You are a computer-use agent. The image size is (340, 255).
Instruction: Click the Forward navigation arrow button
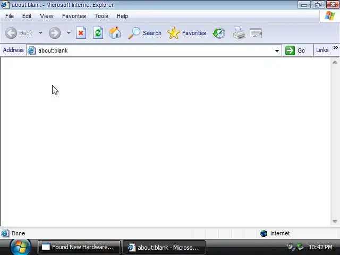[x=54, y=33]
